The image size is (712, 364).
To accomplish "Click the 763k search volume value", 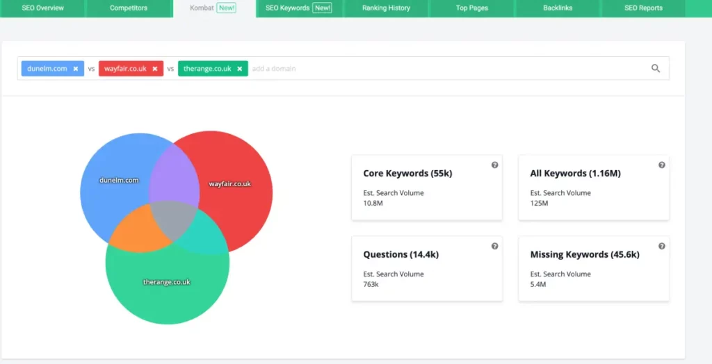I will click(371, 285).
